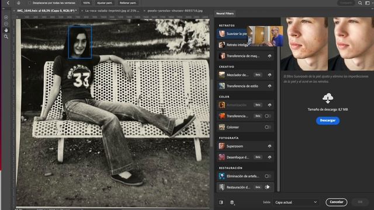Toggle the original preview icon at panel bottom
Screen dimensions: 374x210
(221, 202)
